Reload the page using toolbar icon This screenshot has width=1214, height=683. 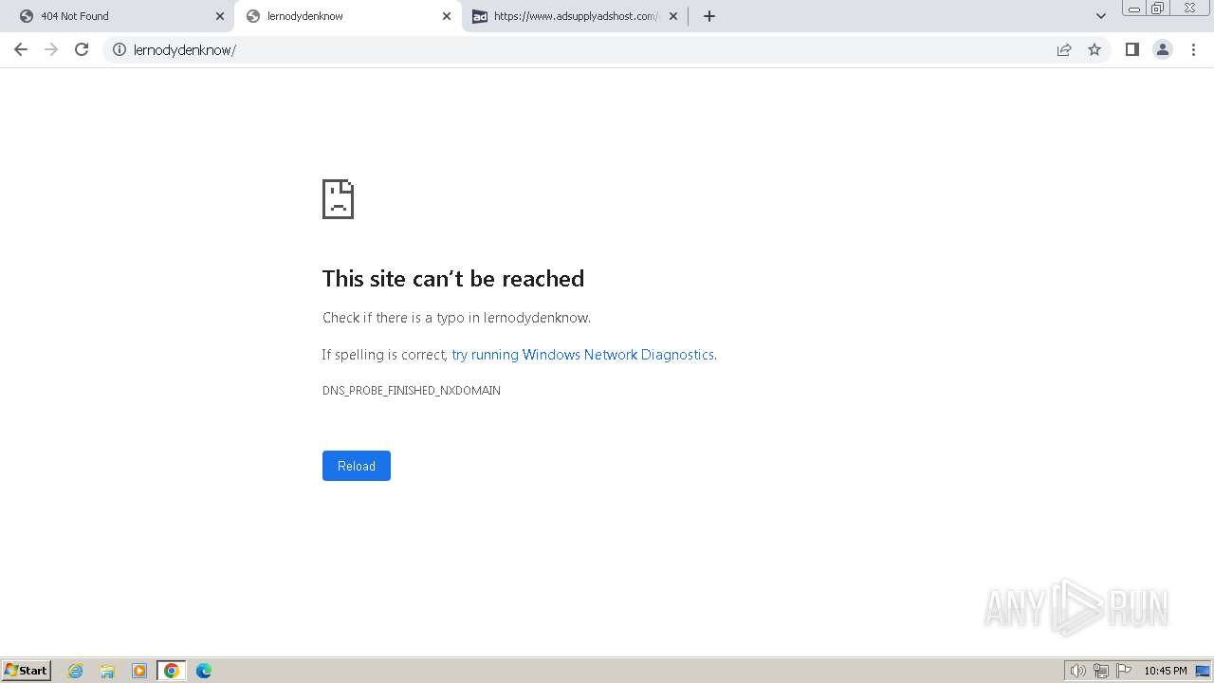[82, 49]
